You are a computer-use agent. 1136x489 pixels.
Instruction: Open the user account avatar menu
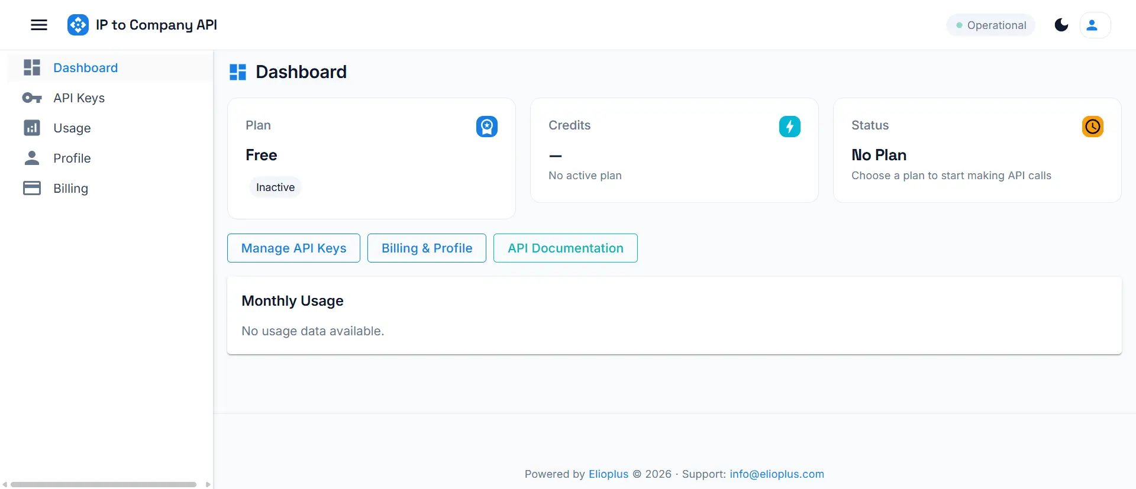coord(1095,25)
